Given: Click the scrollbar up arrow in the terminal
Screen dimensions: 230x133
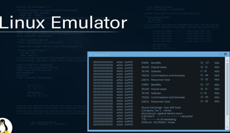Looking at the screenshot, I should (x=227, y=60).
